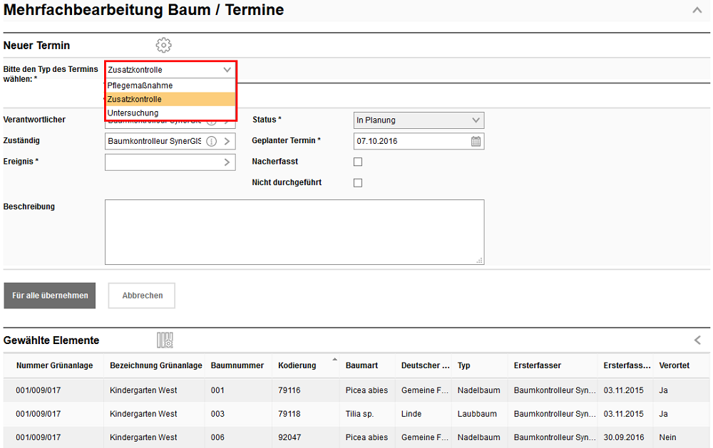Open selection arrow in Zuständig field
The height and width of the screenshot is (448, 713).
[227, 141]
